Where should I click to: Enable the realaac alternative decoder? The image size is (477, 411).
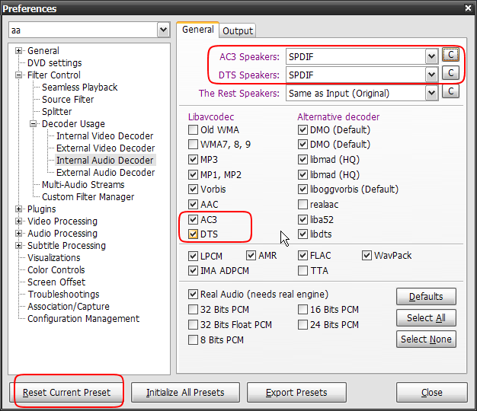303,205
